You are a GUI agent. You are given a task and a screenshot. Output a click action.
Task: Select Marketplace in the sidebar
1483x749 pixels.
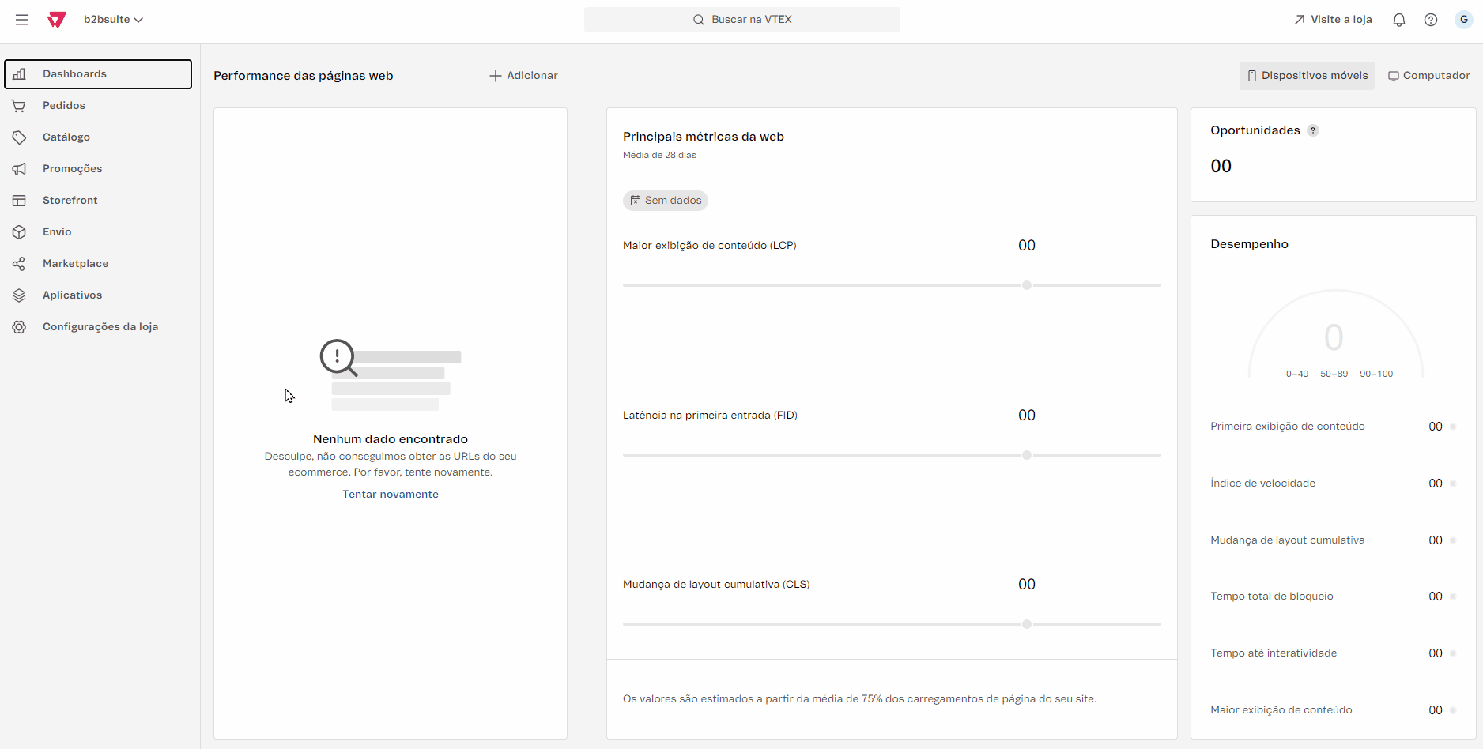[x=75, y=264]
